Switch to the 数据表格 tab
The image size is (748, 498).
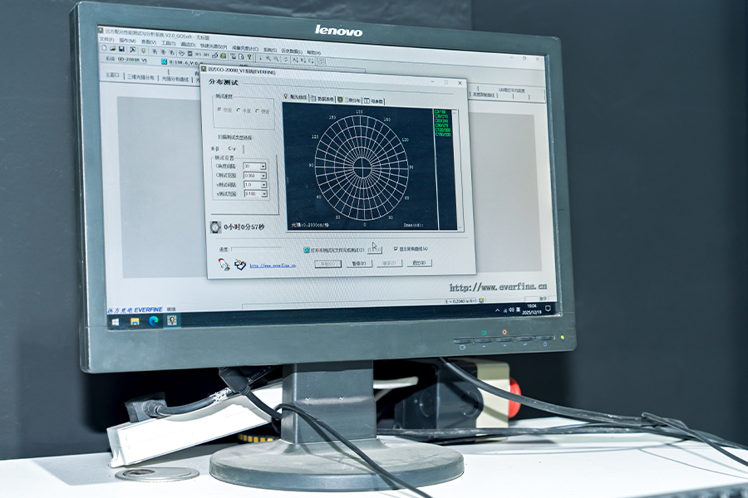tap(322, 99)
